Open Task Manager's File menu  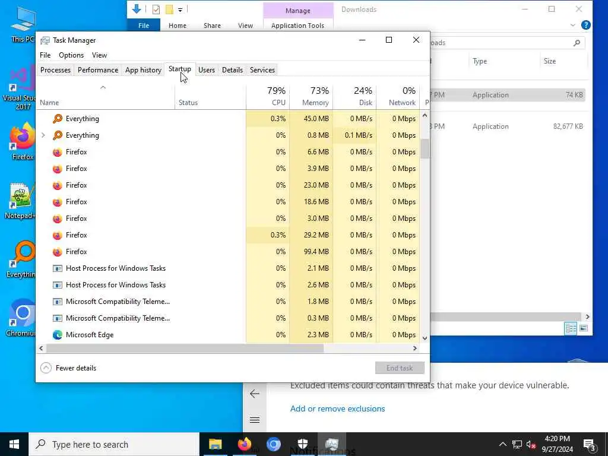point(45,55)
